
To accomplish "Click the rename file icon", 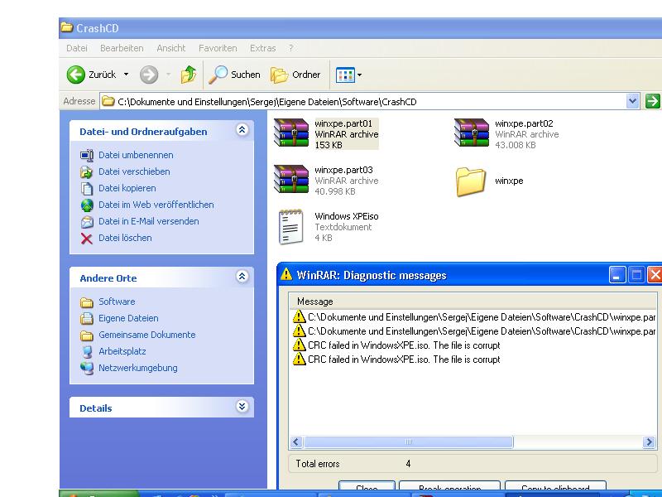I will pyautogui.click(x=87, y=156).
